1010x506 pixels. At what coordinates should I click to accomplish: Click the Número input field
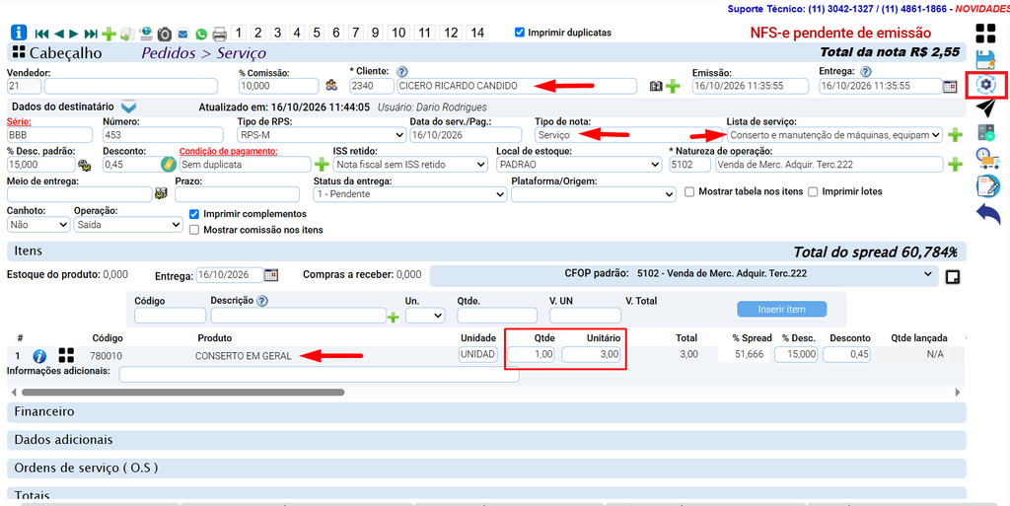163,135
